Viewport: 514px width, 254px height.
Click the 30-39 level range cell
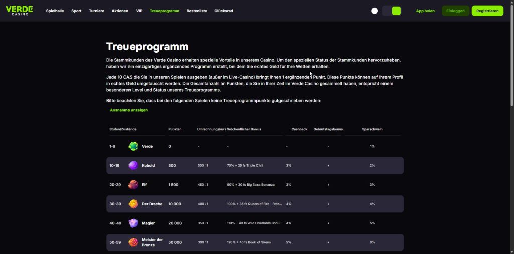115,204
